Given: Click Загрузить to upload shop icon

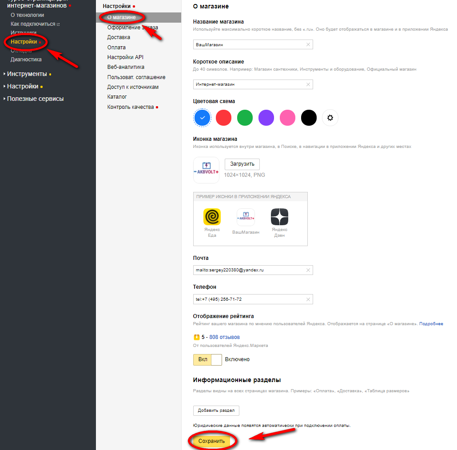Looking at the screenshot, I should pyautogui.click(x=242, y=164).
